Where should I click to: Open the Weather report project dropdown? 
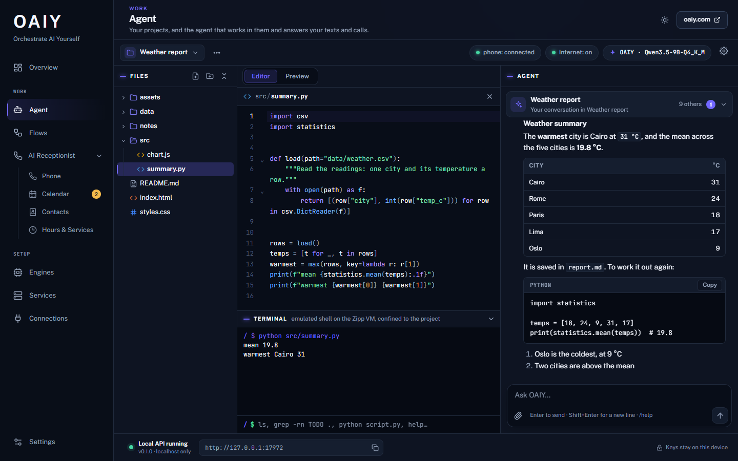(x=162, y=52)
